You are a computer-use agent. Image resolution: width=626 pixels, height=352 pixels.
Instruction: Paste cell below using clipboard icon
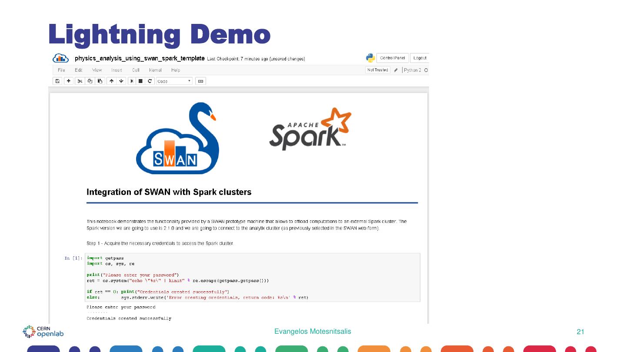pos(100,81)
